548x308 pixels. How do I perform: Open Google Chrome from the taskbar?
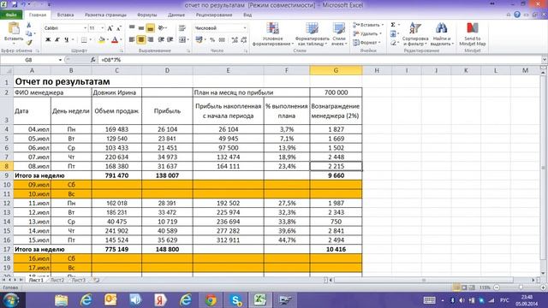click(x=211, y=299)
